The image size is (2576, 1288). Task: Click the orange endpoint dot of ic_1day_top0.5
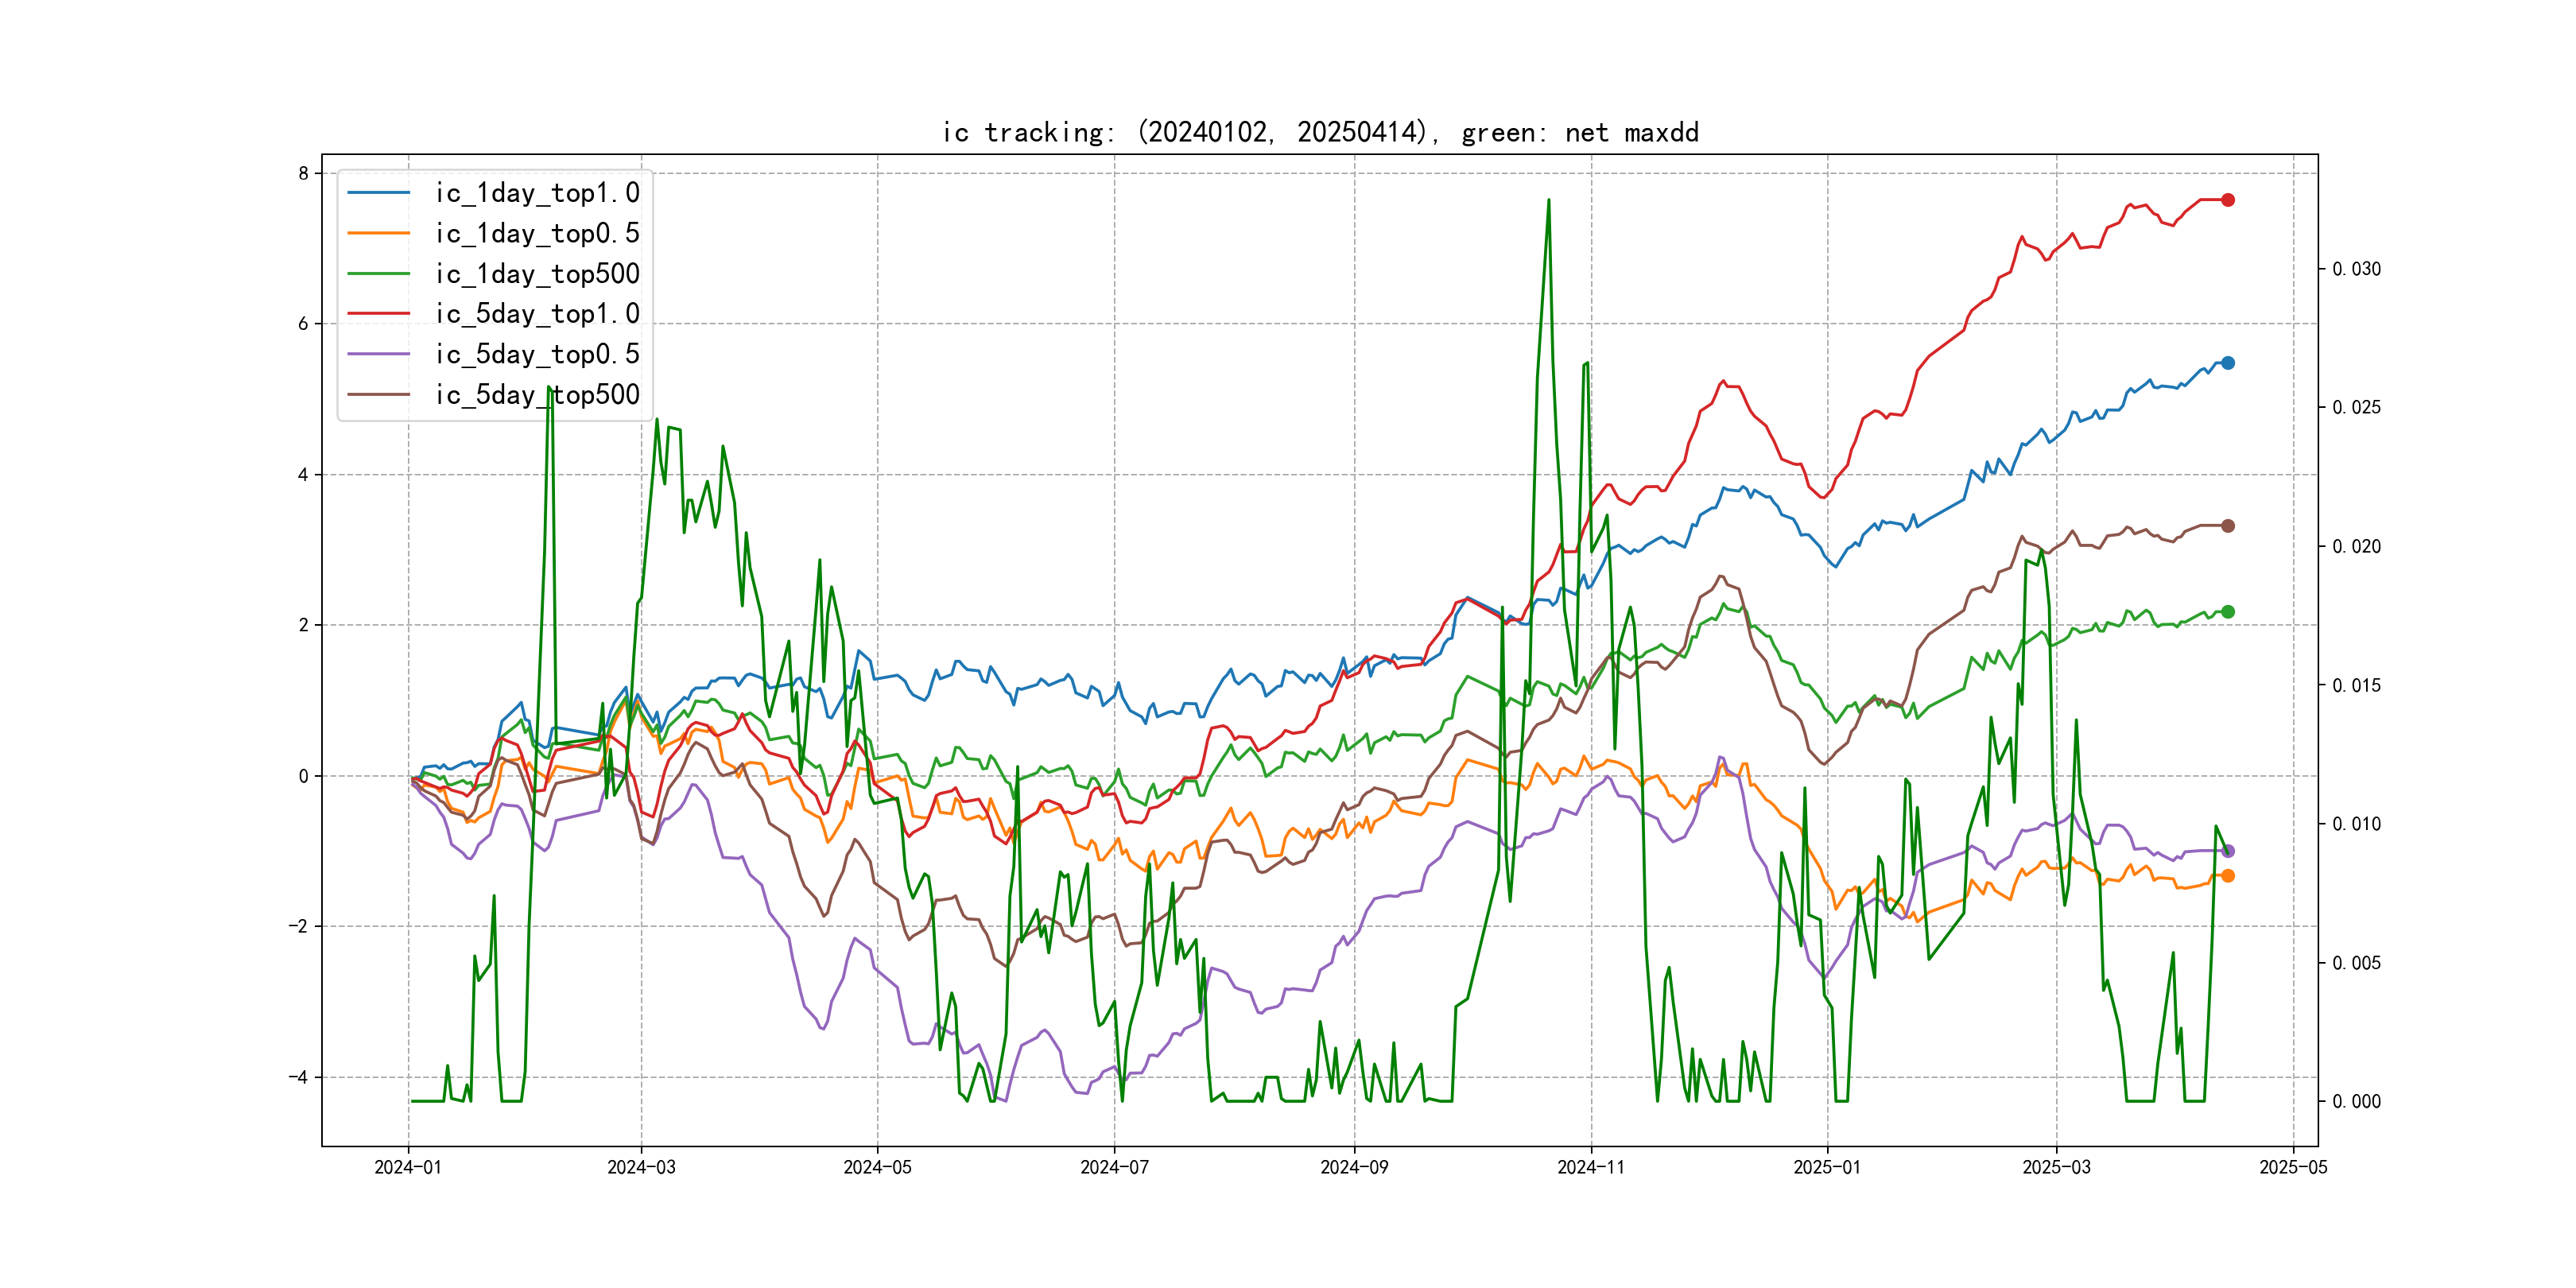2227,876
